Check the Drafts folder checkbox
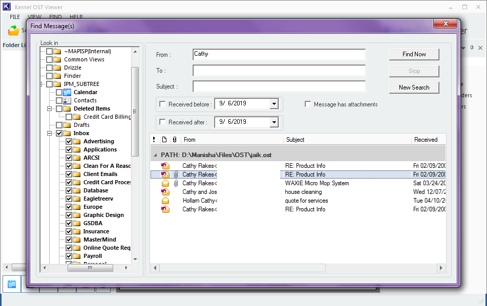487x306 pixels. [x=59, y=125]
